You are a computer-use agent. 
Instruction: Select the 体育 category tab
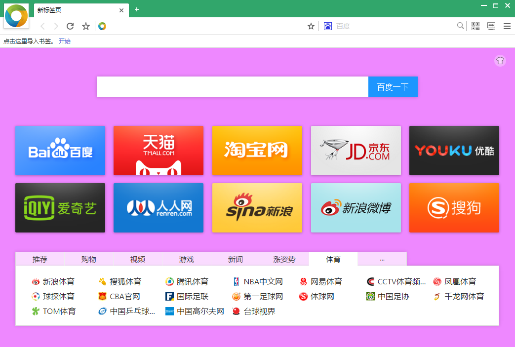[x=333, y=259]
